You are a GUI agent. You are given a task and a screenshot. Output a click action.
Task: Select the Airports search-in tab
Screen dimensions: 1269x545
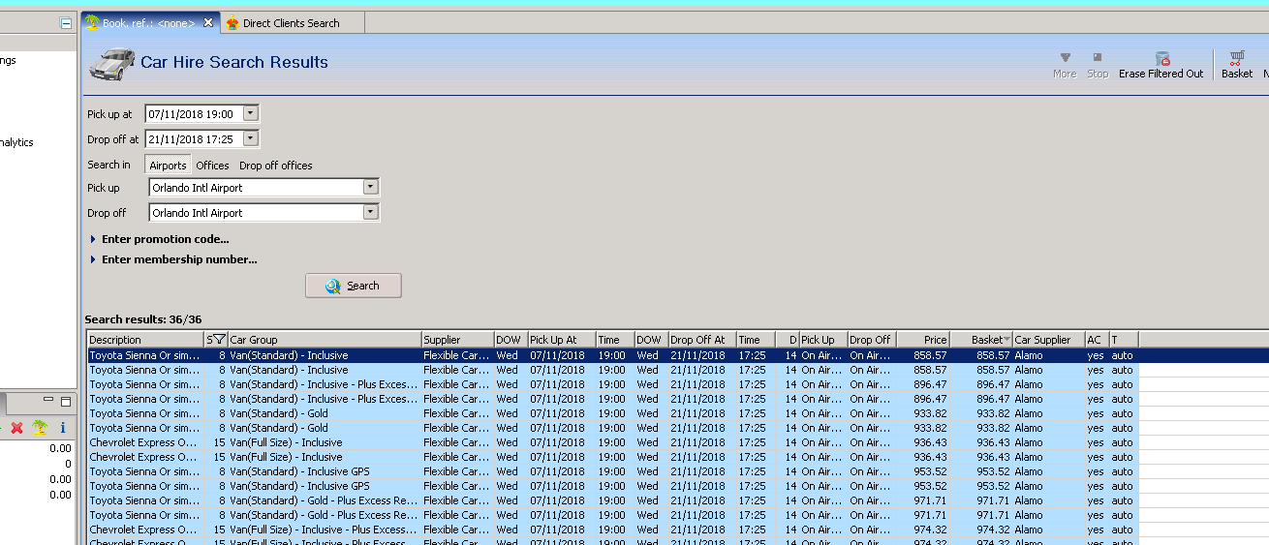(x=168, y=166)
